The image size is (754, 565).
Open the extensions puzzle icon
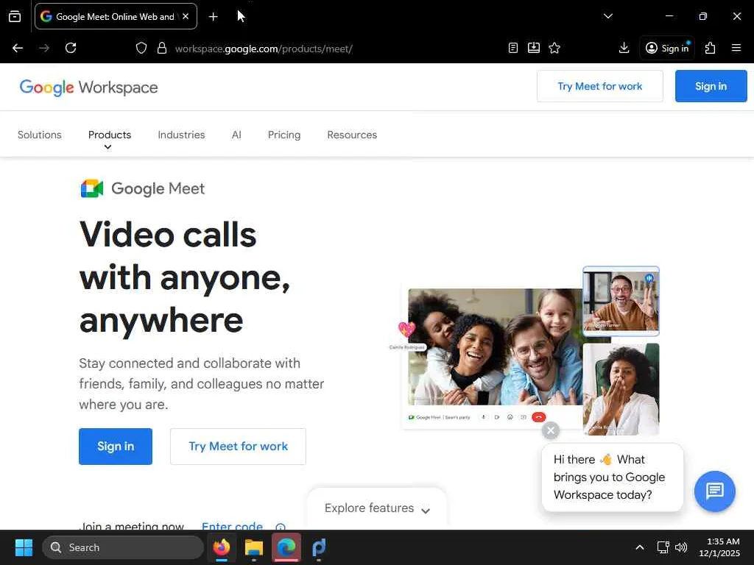click(x=711, y=48)
